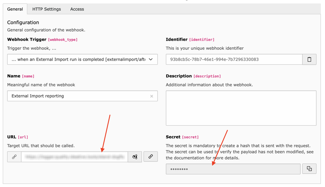
Task: Click the masked Secret field
Action: 233,169
